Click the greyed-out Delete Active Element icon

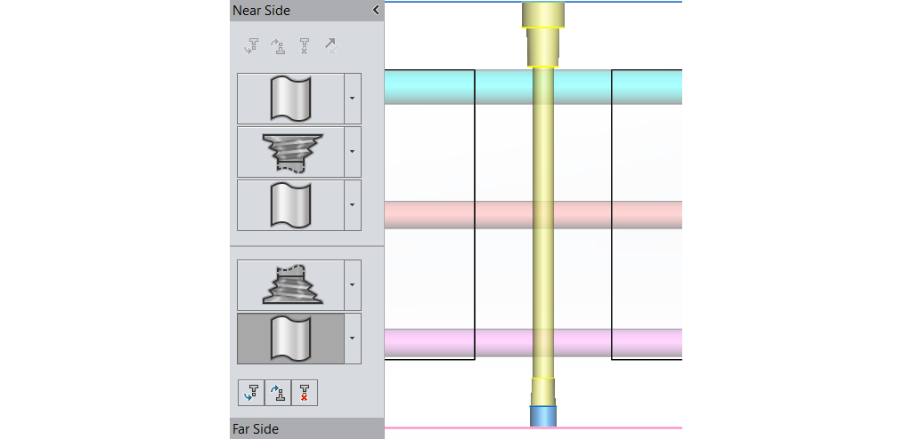(x=305, y=46)
